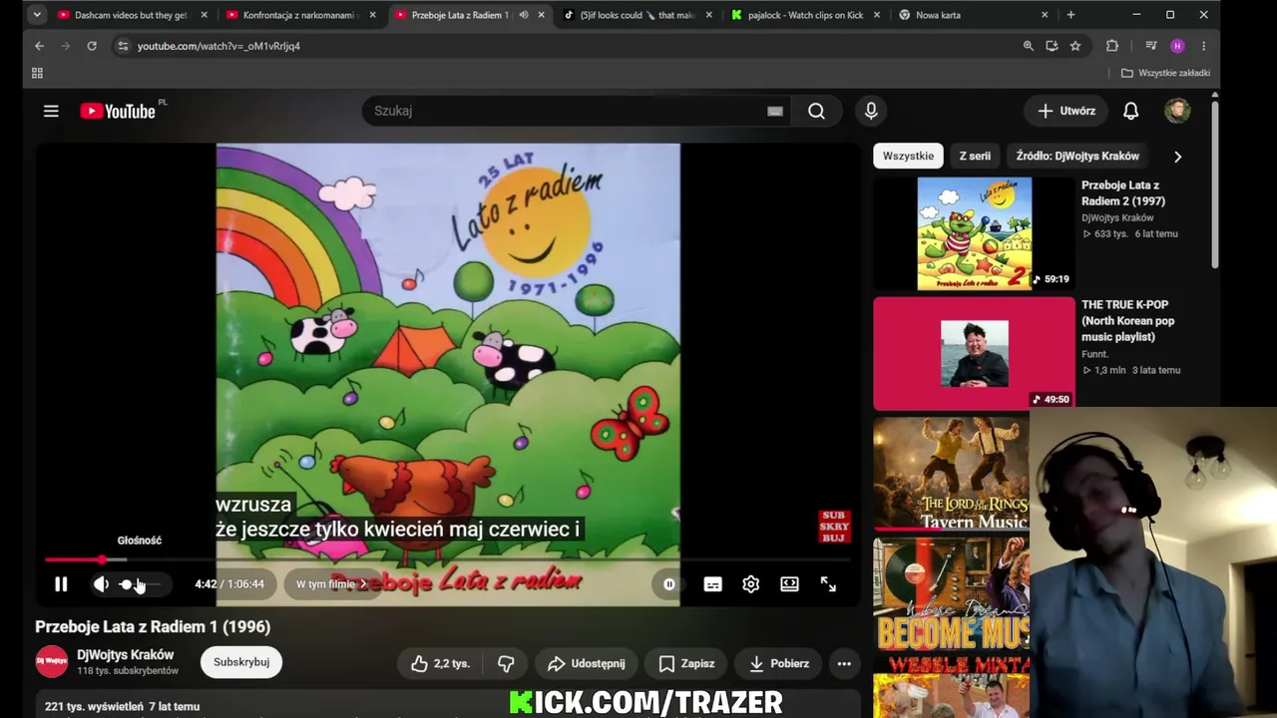The width and height of the screenshot is (1277, 718).
Task: Switch to the '(5)if looks could' TikTok tab
Action: tap(638, 15)
